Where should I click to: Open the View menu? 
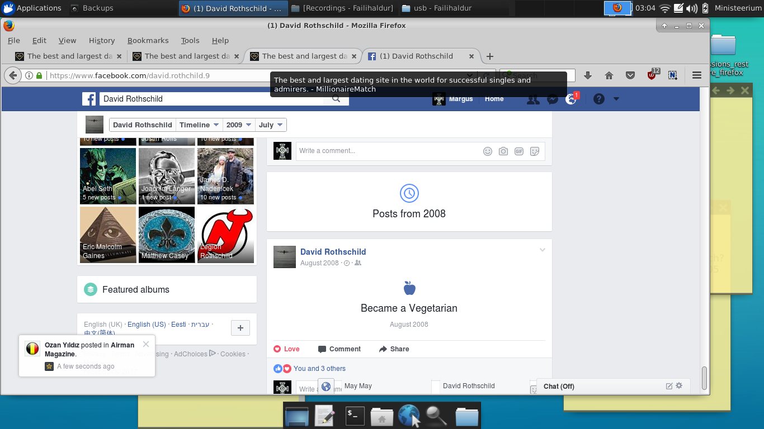[x=67, y=40]
